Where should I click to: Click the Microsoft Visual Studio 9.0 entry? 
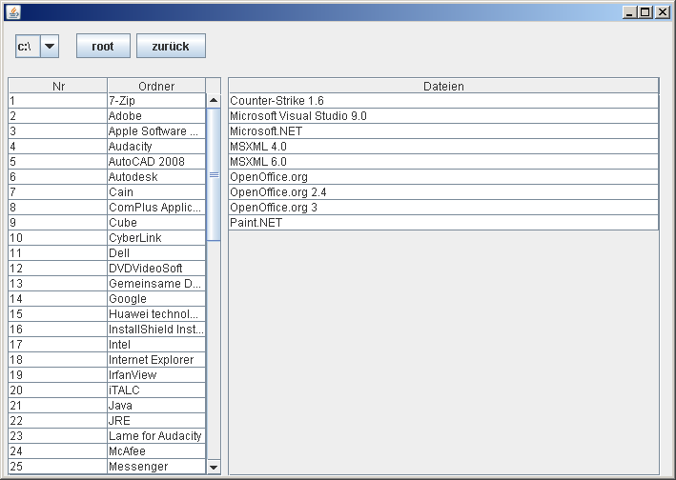(x=443, y=116)
